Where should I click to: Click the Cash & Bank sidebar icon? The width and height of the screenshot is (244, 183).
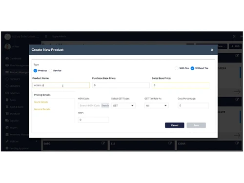tap(7, 107)
